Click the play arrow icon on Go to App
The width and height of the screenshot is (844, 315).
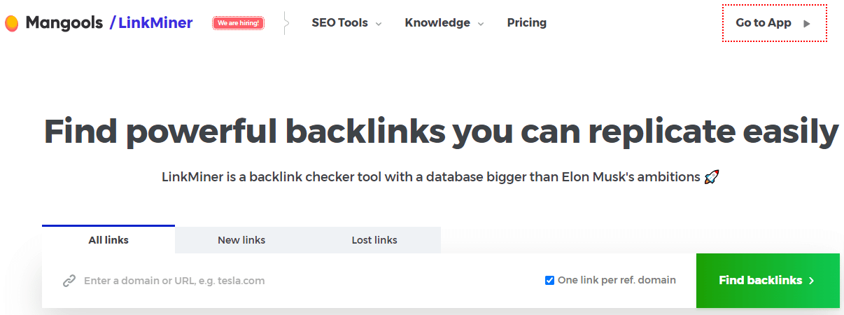807,23
